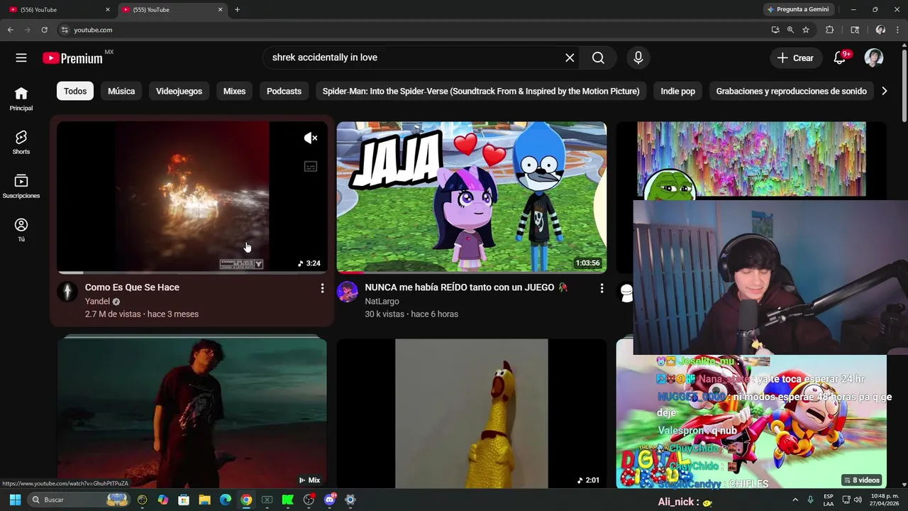Open the YouTube account avatar menu
This screenshot has width=908, height=511.
click(x=874, y=58)
